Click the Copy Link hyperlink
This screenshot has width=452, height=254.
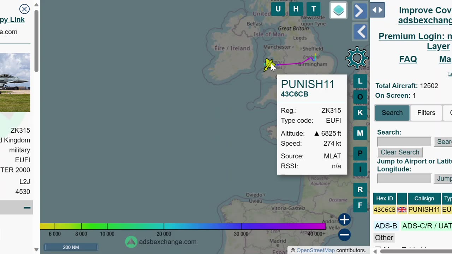pyautogui.click(x=12, y=20)
